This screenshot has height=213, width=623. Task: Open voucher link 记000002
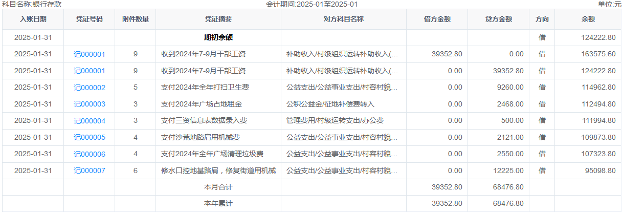(90, 88)
